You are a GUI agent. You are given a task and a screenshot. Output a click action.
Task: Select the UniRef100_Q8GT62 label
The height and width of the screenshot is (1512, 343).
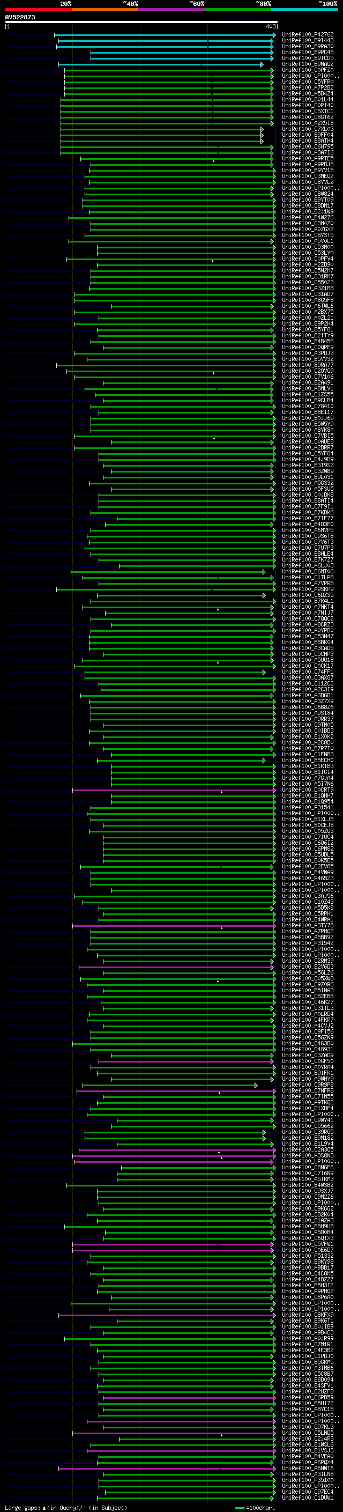coord(307,117)
